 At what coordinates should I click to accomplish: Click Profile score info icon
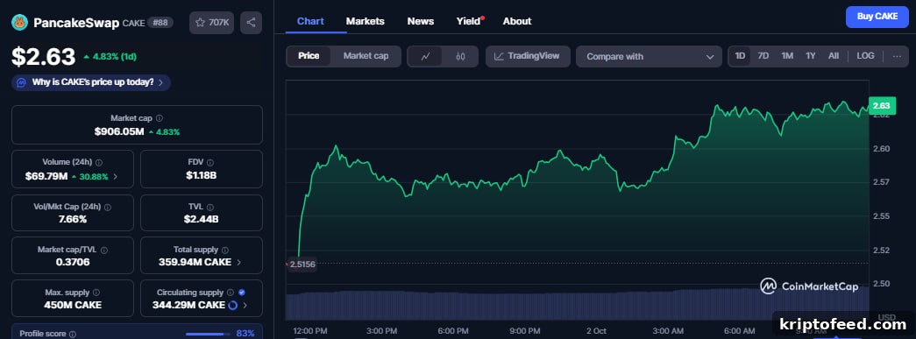(x=73, y=335)
